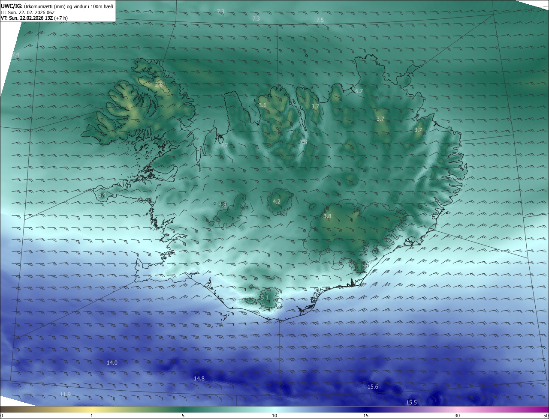Click the 11.9 value label
Viewport: 549px width, 419px height.
pyautogui.click(x=65, y=395)
